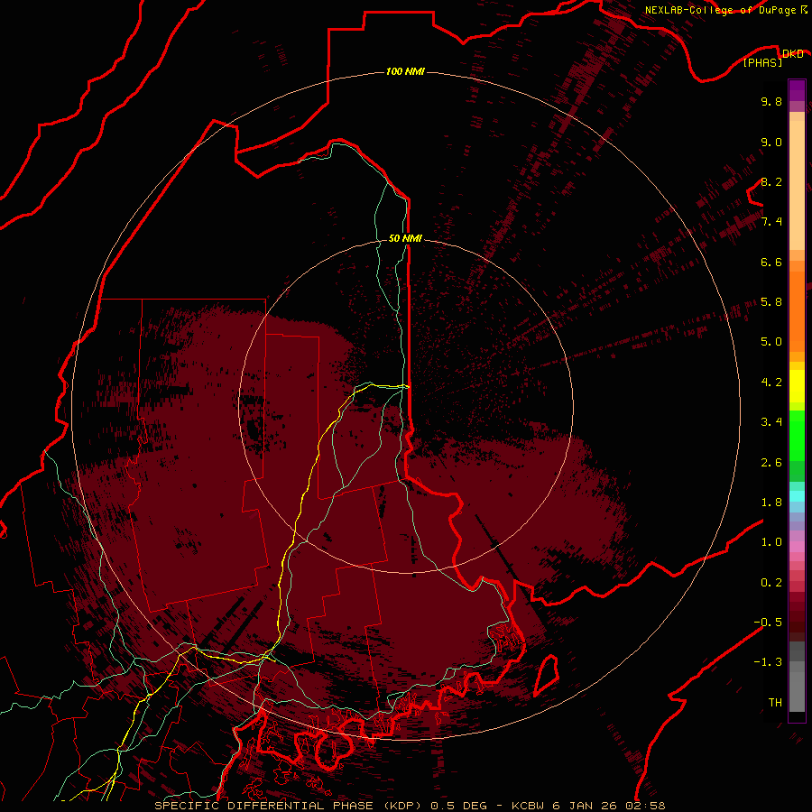Click the 50 NMI range ring label

(405, 238)
